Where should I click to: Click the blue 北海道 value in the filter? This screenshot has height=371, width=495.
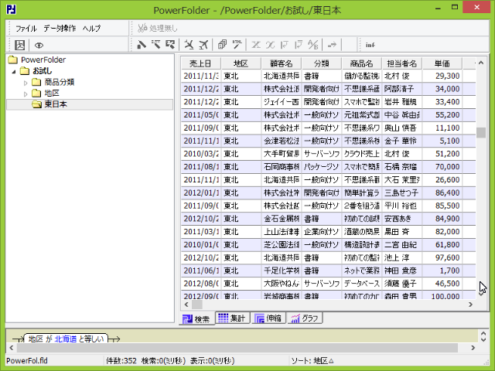click(66, 339)
